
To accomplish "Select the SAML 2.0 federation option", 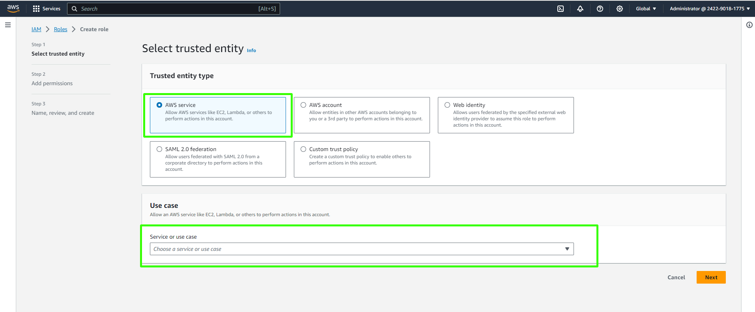I will click(x=159, y=149).
